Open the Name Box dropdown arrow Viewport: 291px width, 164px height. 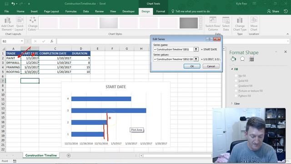tap(22, 41)
